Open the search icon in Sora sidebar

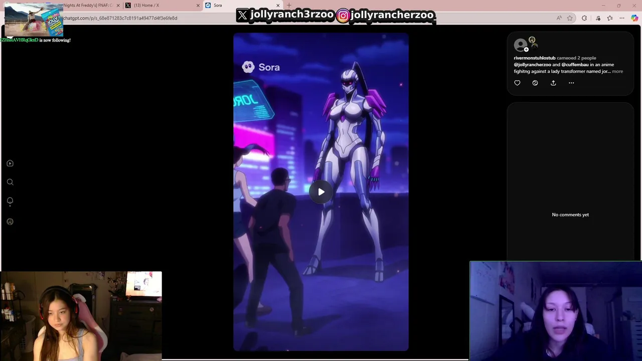tap(10, 182)
